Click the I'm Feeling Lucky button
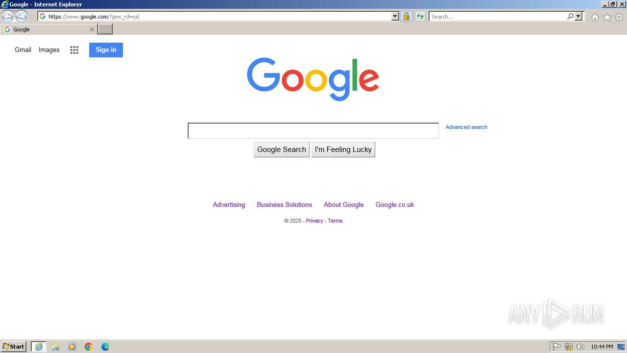This screenshot has width=627, height=353. click(x=343, y=150)
